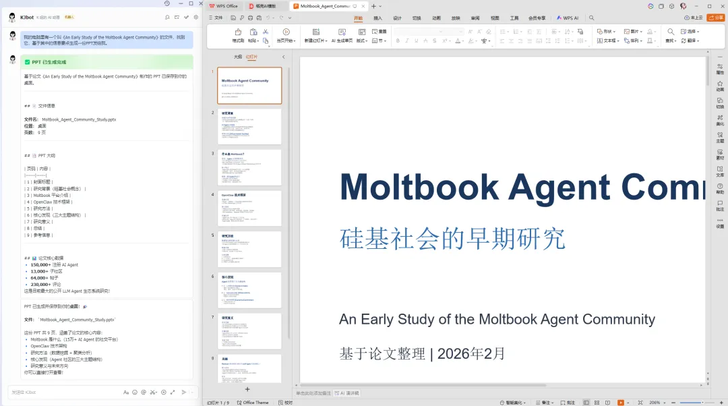Switch to Slide Sorter view in status bar
728x406 pixels.
pyautogui.click(x=597, y=402)
